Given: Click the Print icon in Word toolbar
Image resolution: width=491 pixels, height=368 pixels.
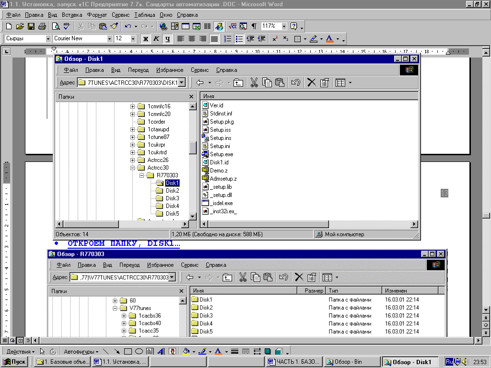Looking at the screenshot, I should click(42, 26).
